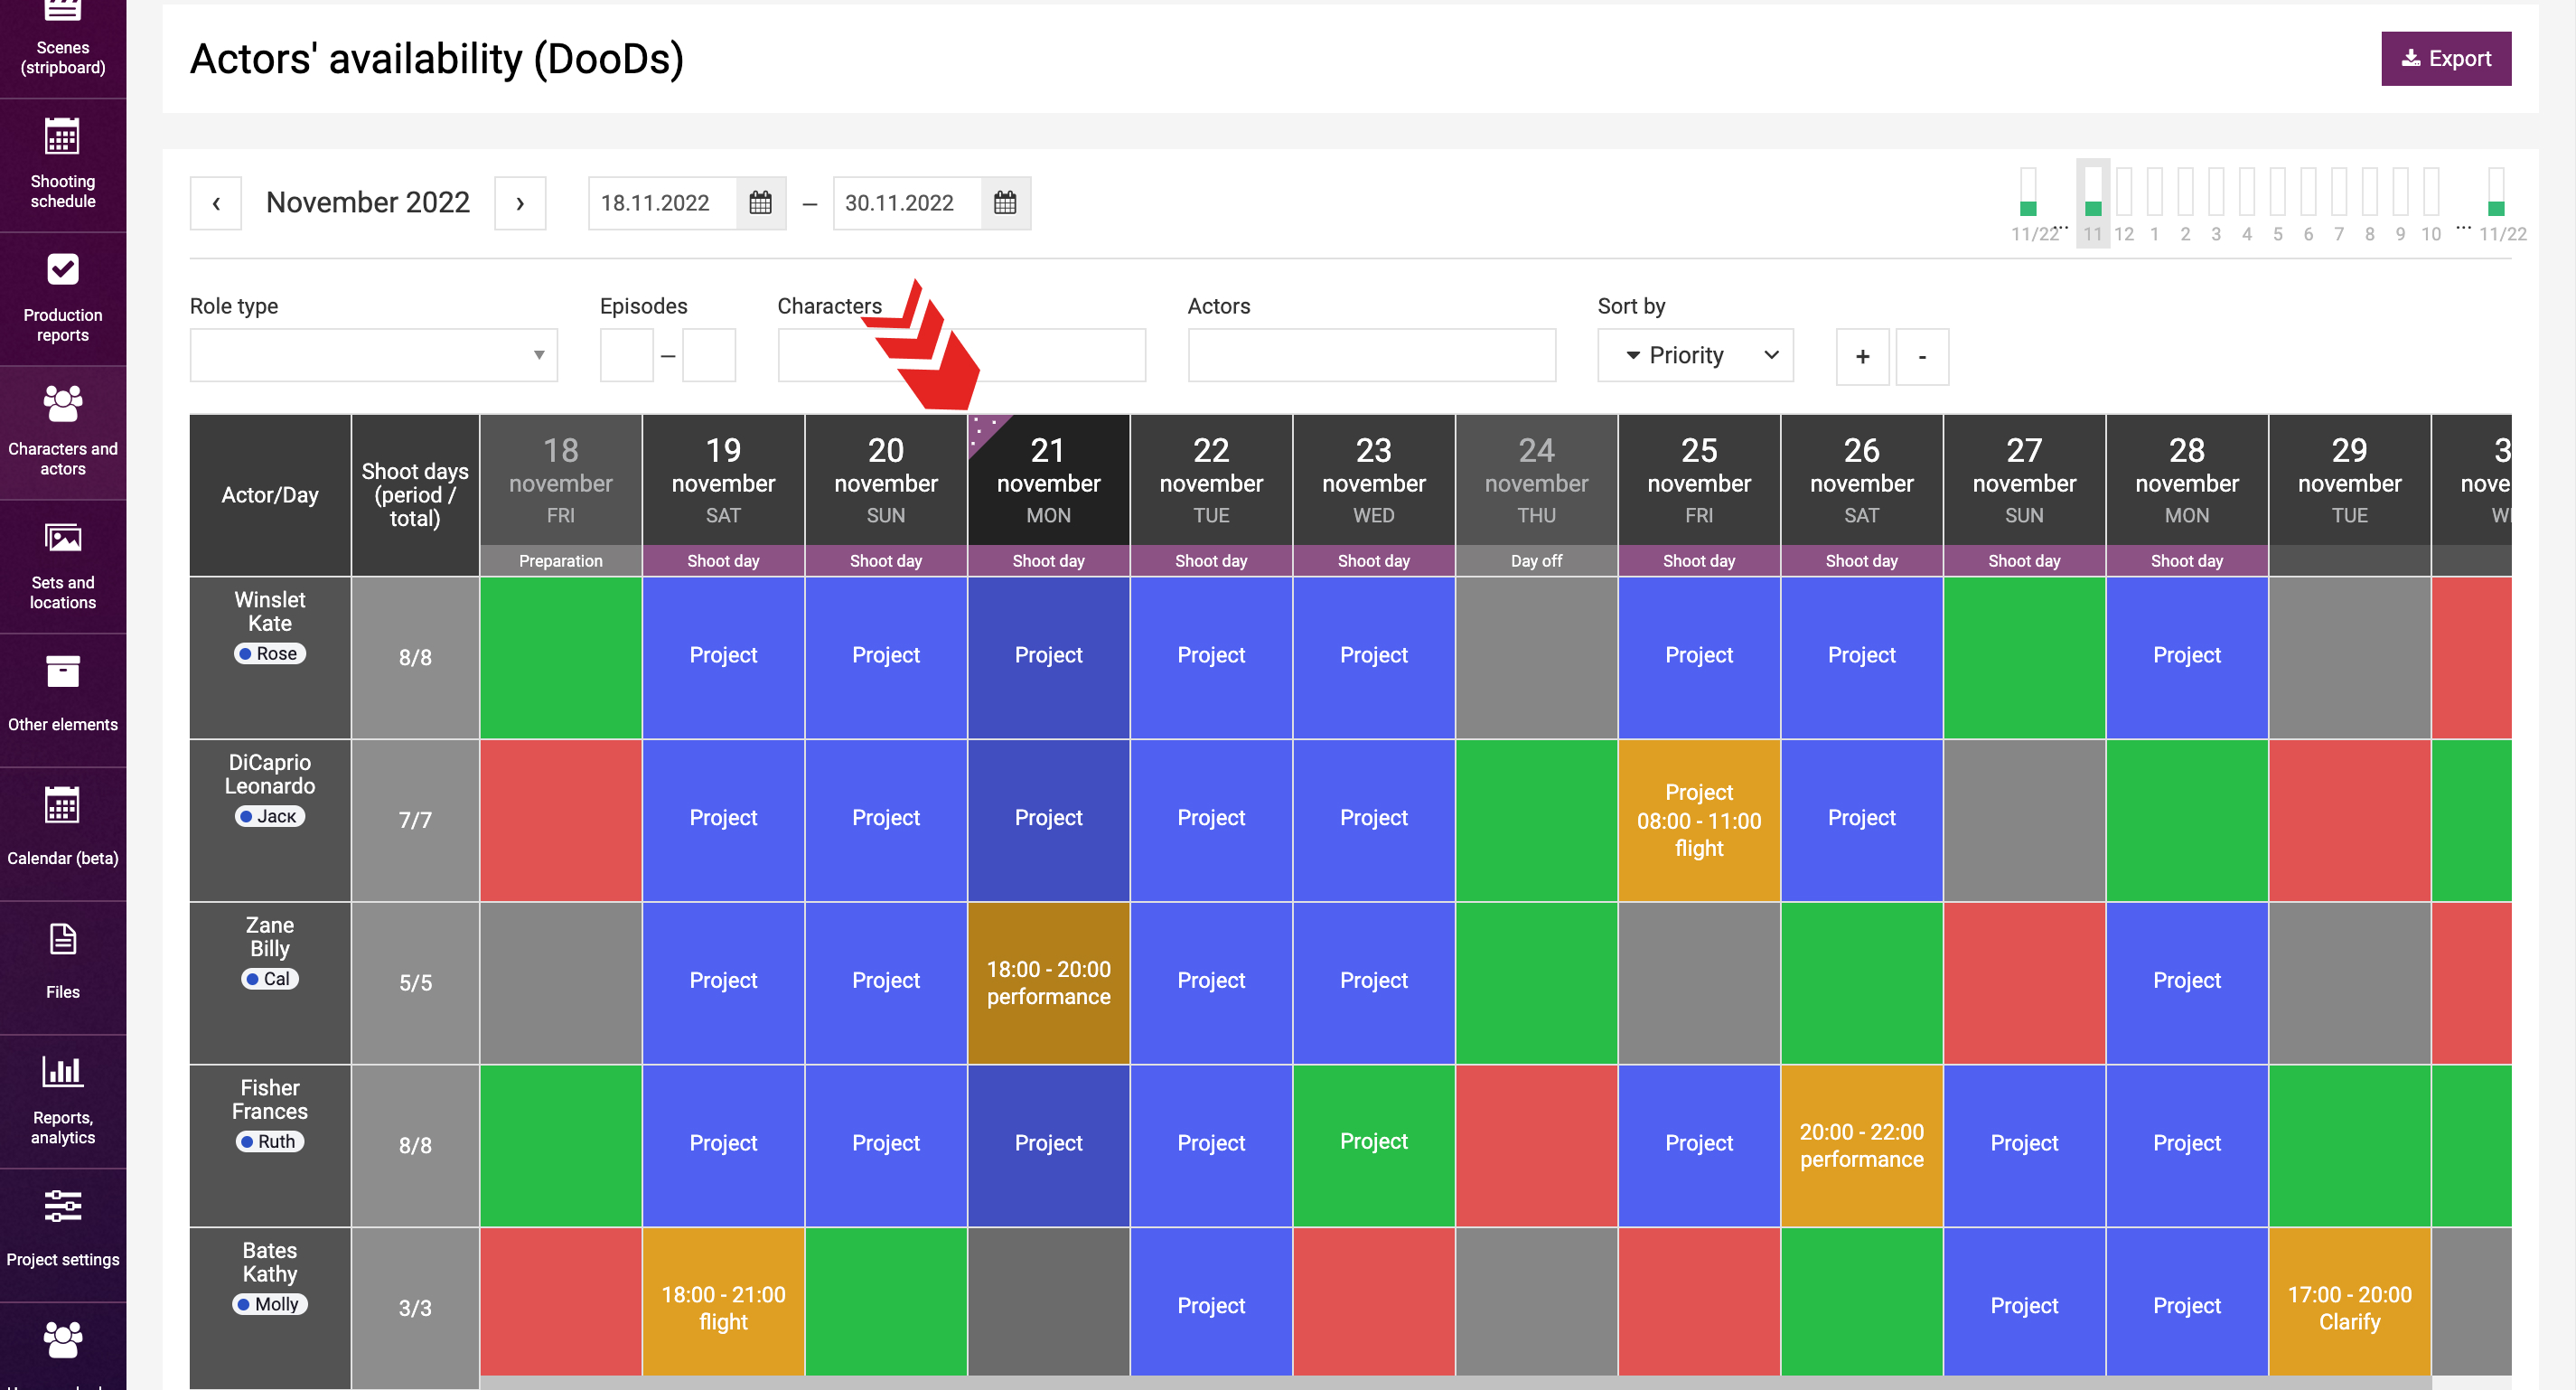Click Winslet Kate actor name
The image size is (2576, 1390).
click(x=270, y=611)
